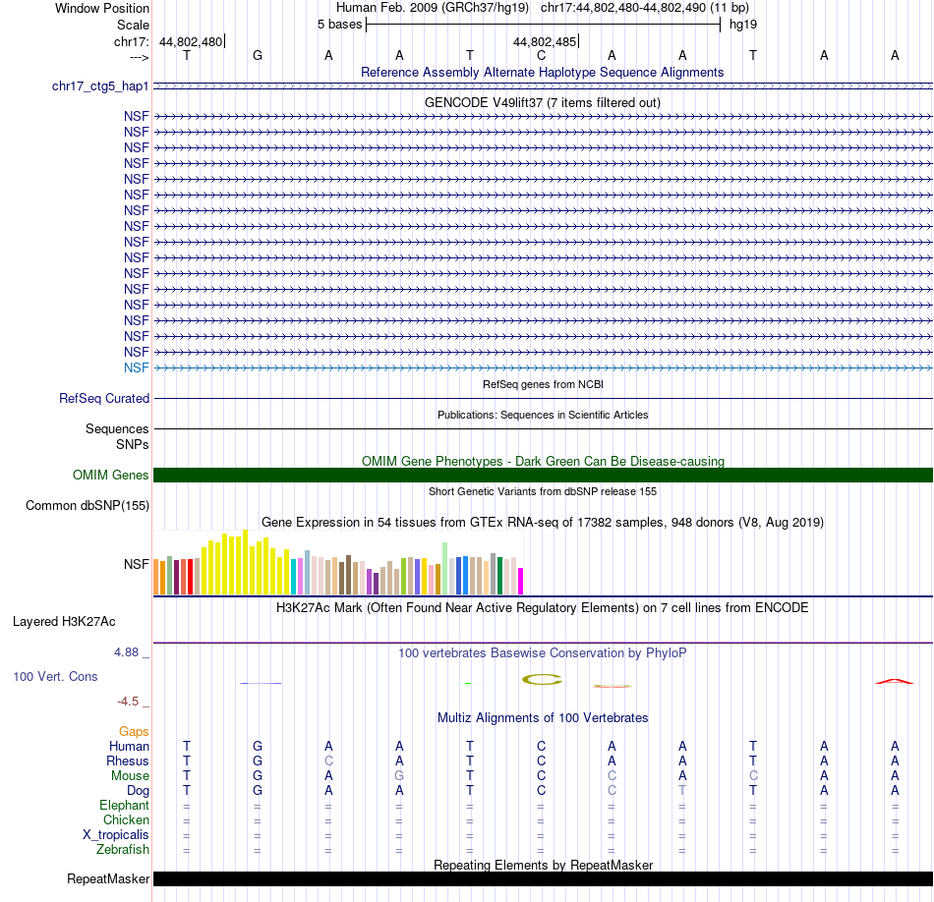The width and height of the screenshot is (934, 902).
Task: Click the tall light-green bar in GTEx chart
Action: [x=445, y=569]
